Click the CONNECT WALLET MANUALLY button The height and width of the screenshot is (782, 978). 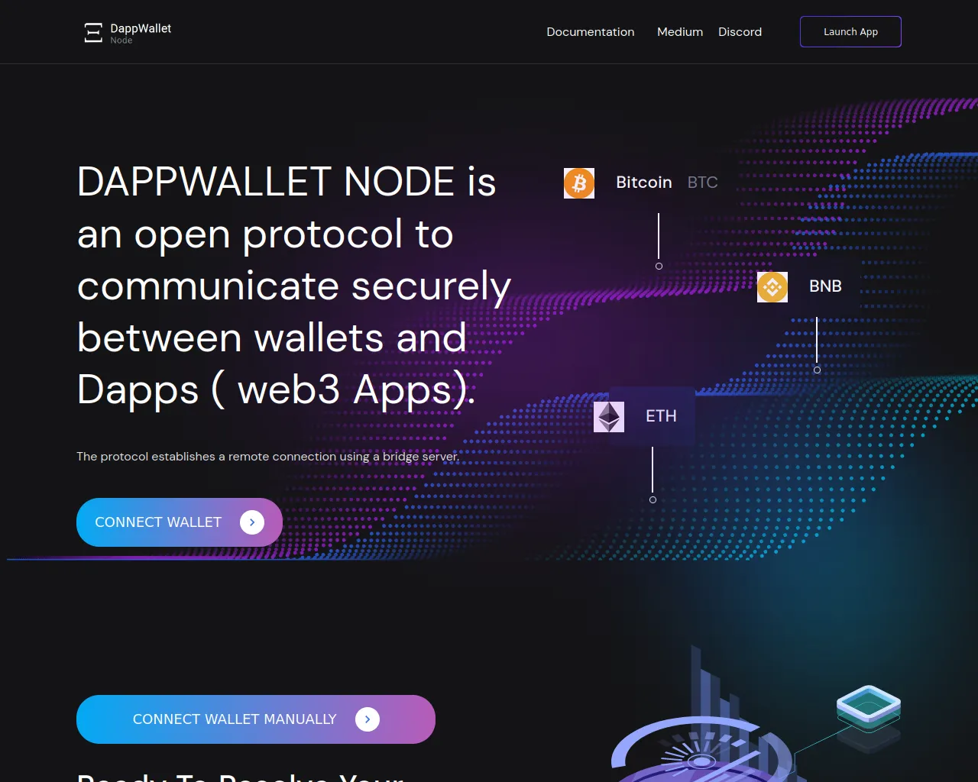[x=256, y=719]
